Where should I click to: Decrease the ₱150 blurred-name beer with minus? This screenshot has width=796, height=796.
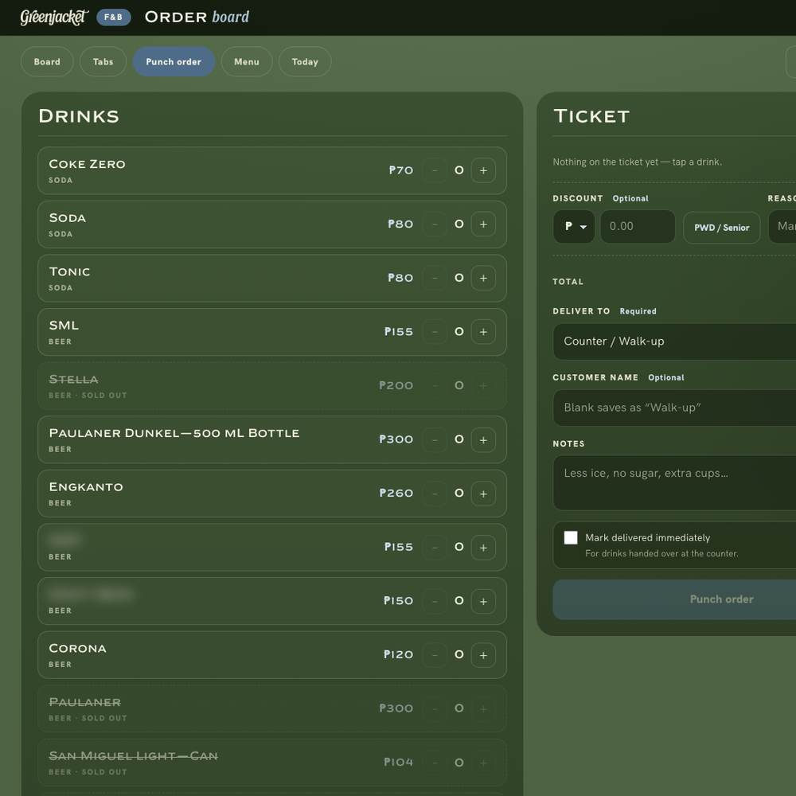[435, 601]
